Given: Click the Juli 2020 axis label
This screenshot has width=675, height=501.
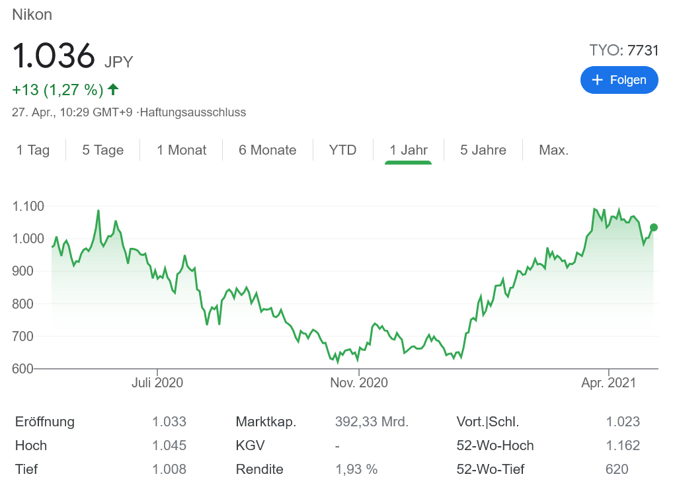Looking at the screenshot, I should click(x=157, y=383).
